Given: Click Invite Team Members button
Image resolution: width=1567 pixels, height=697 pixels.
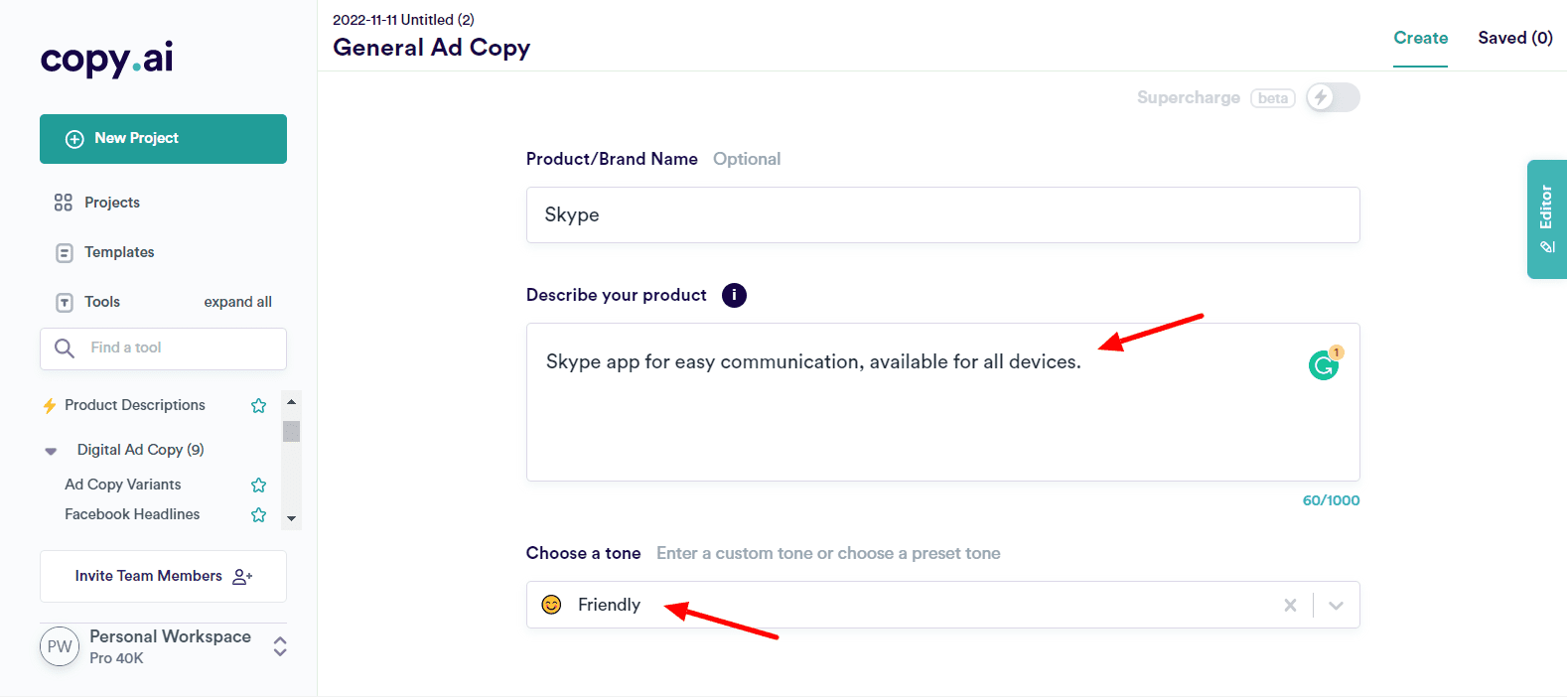Looking at the screenshot, I should (x=163, y=576).
